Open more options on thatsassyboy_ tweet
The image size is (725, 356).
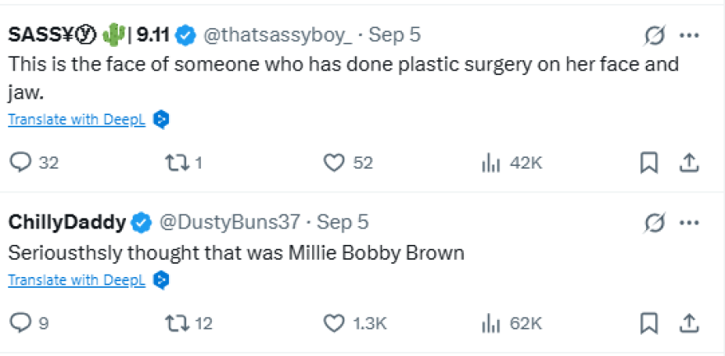coord(690,35)
